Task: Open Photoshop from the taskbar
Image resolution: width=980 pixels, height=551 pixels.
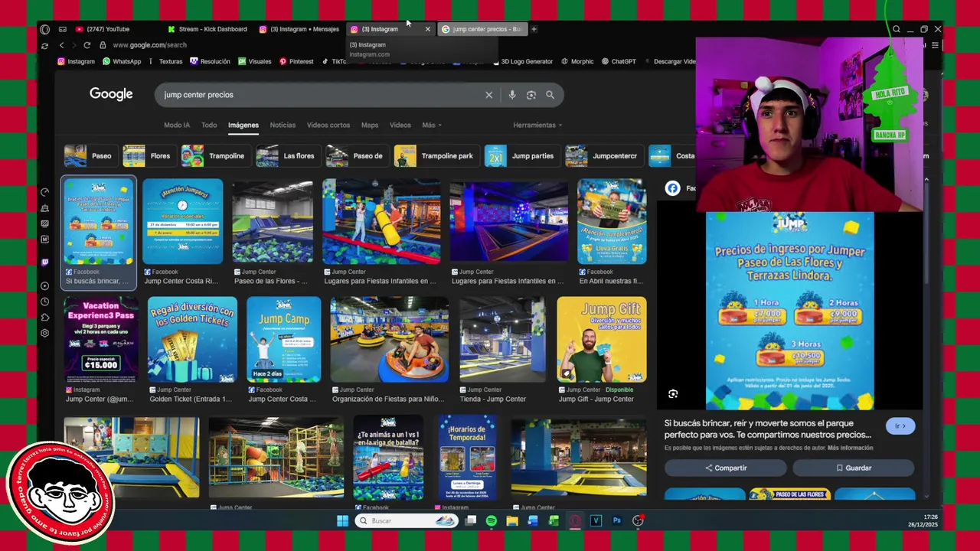Action: point(616,520)
